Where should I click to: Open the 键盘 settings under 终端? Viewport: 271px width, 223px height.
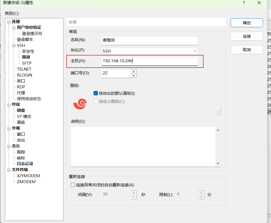tap(21, 110)
